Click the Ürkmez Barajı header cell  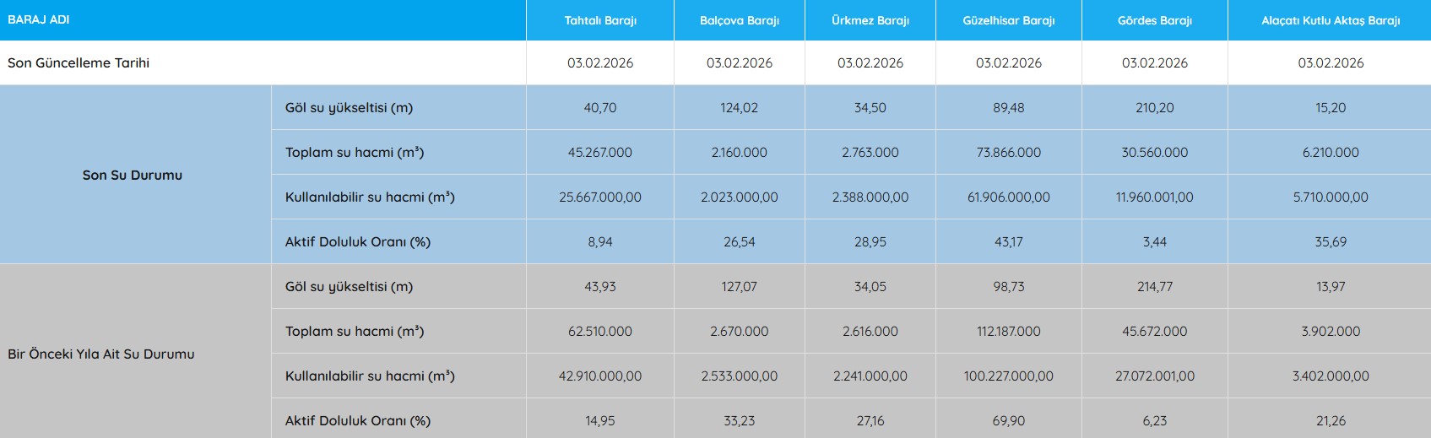(870, 20)
